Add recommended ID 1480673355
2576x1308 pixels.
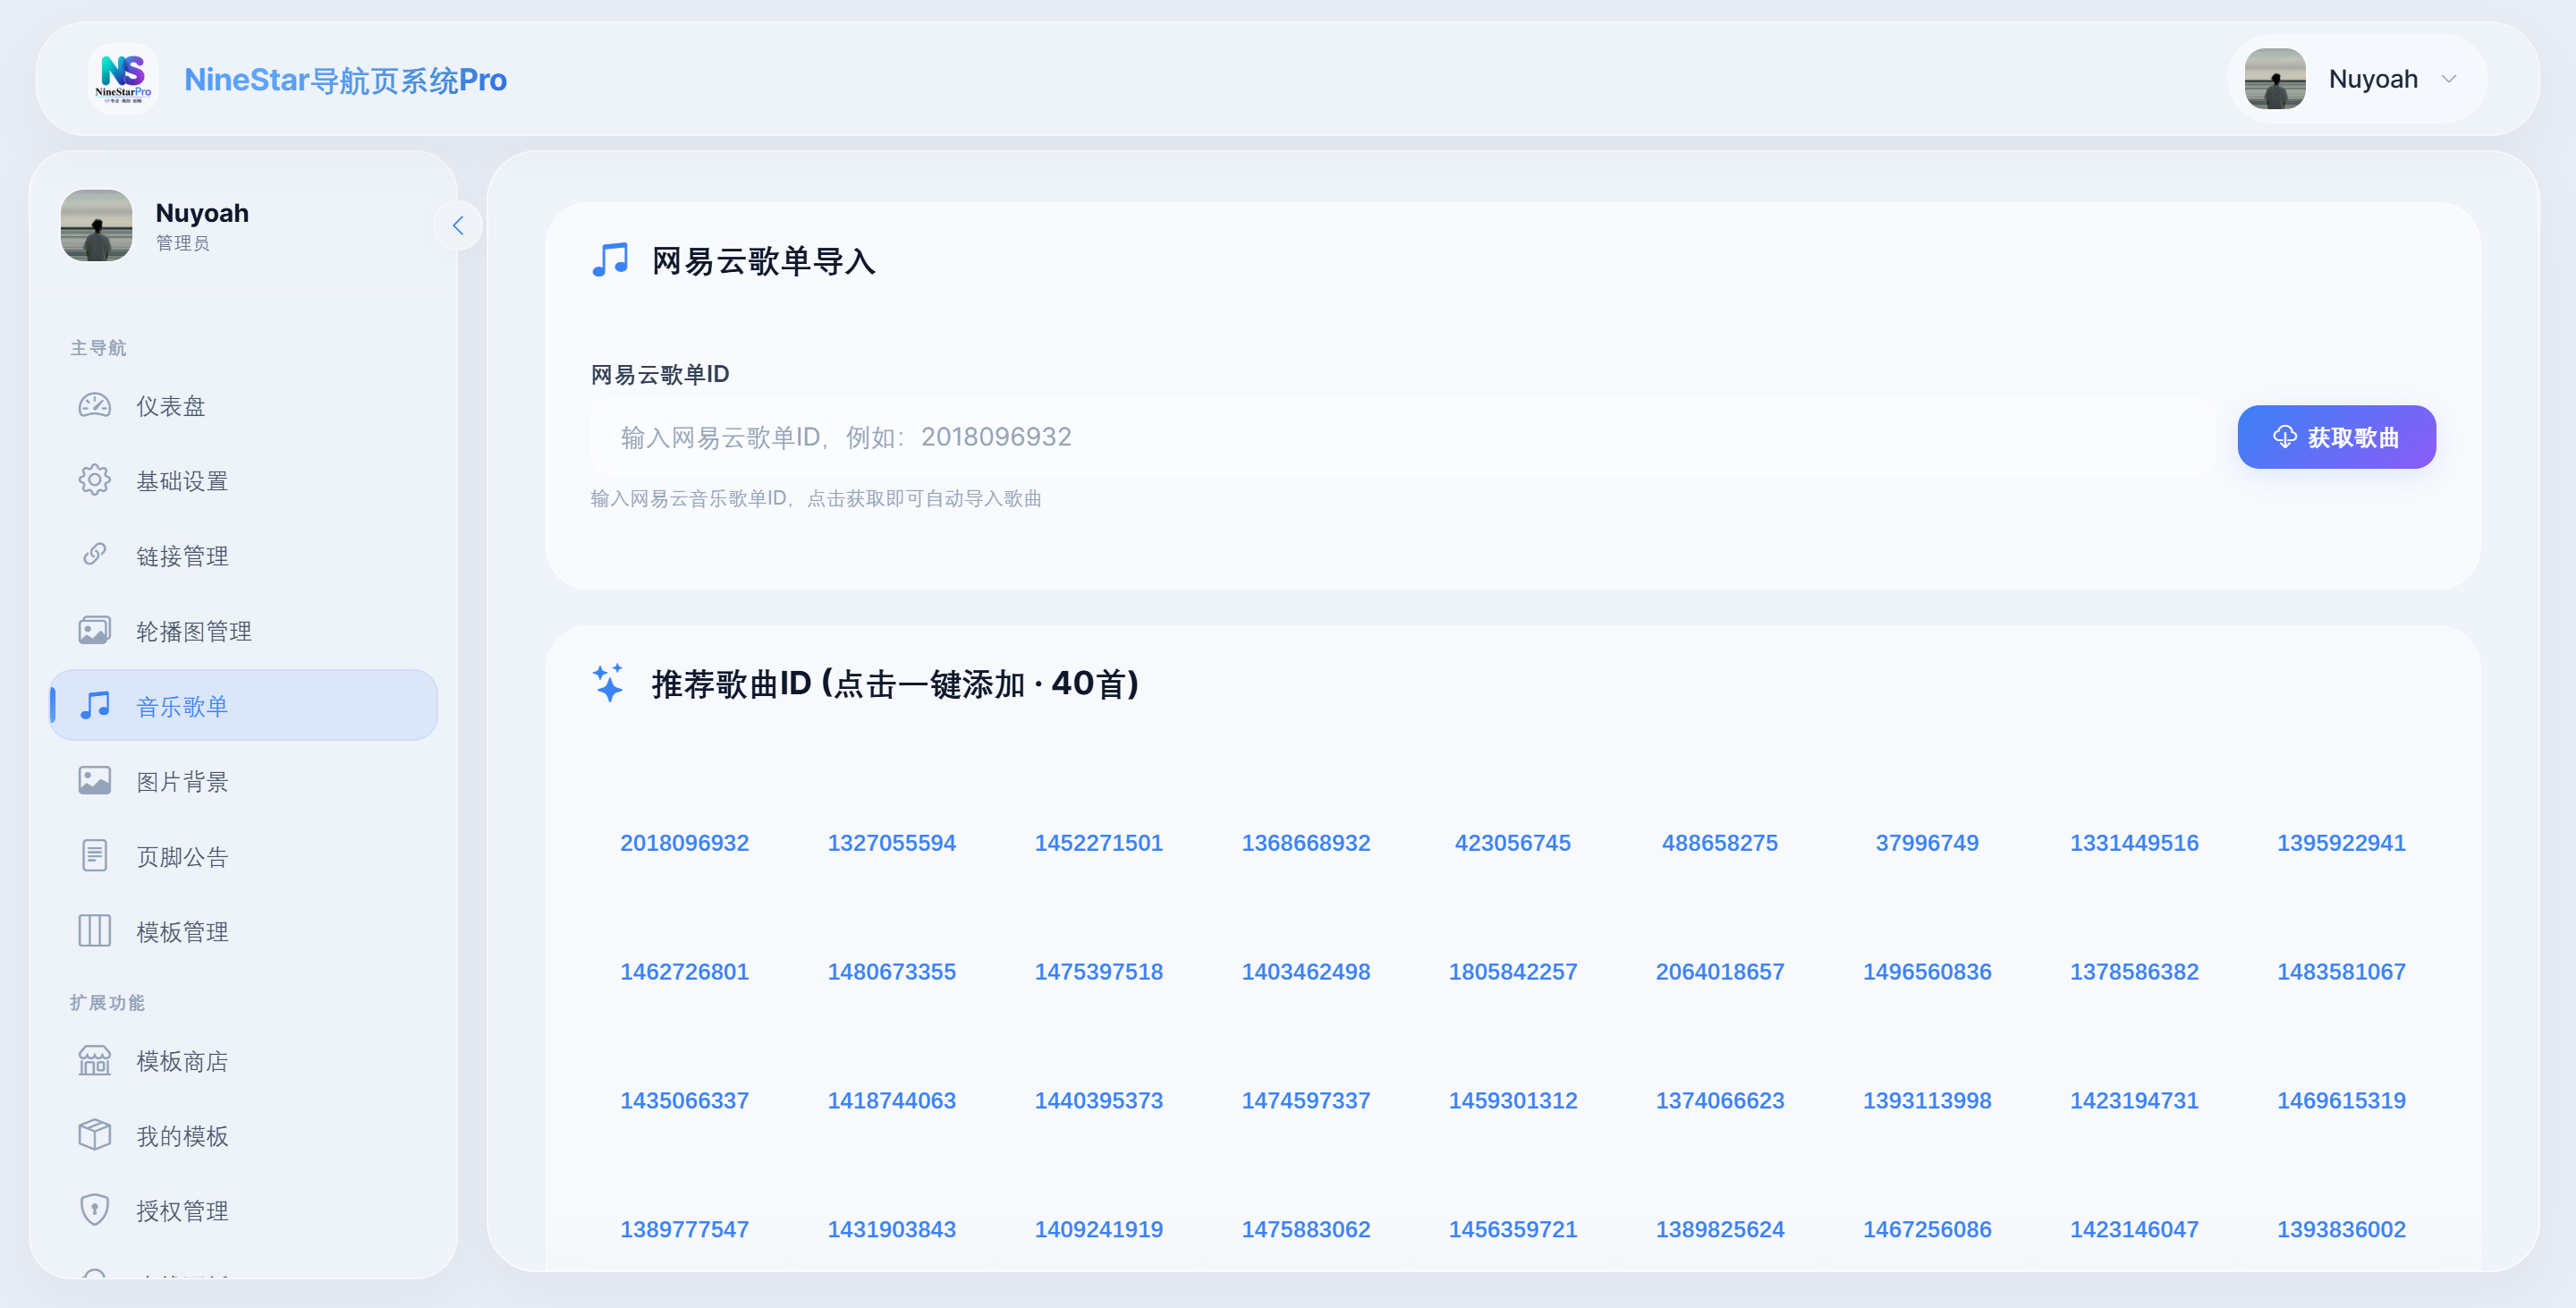click(892, 972)
